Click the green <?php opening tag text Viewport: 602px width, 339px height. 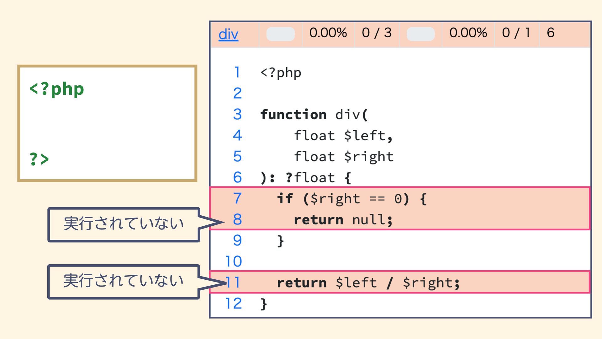(57, 89)
